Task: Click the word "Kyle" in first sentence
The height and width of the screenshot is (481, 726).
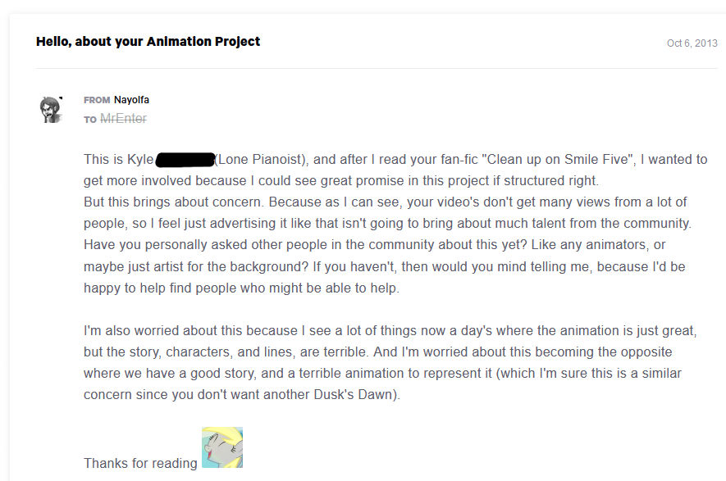Action: 140,160
